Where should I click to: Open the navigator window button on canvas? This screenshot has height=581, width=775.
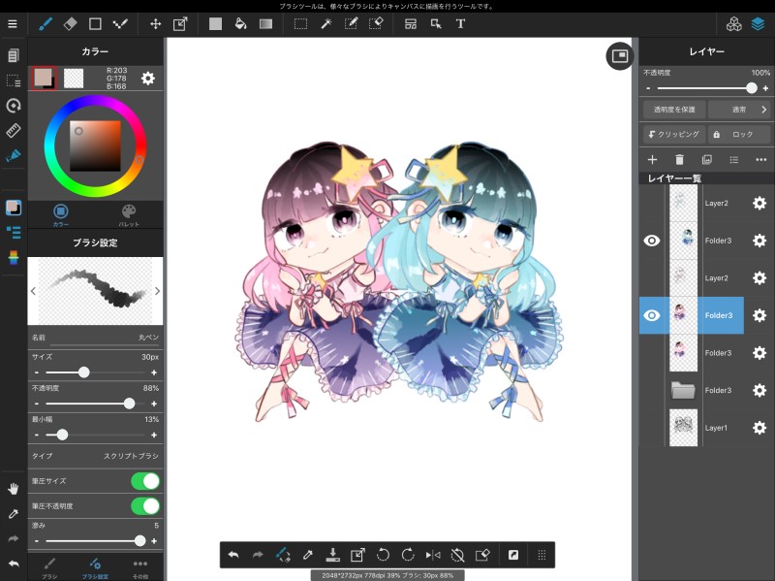pyautogui.click(x=620, y=56)
